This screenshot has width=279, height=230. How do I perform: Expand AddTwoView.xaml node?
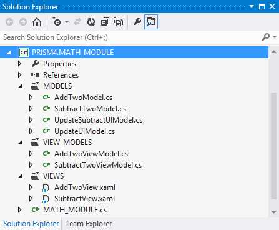click(x=31, y=187)
